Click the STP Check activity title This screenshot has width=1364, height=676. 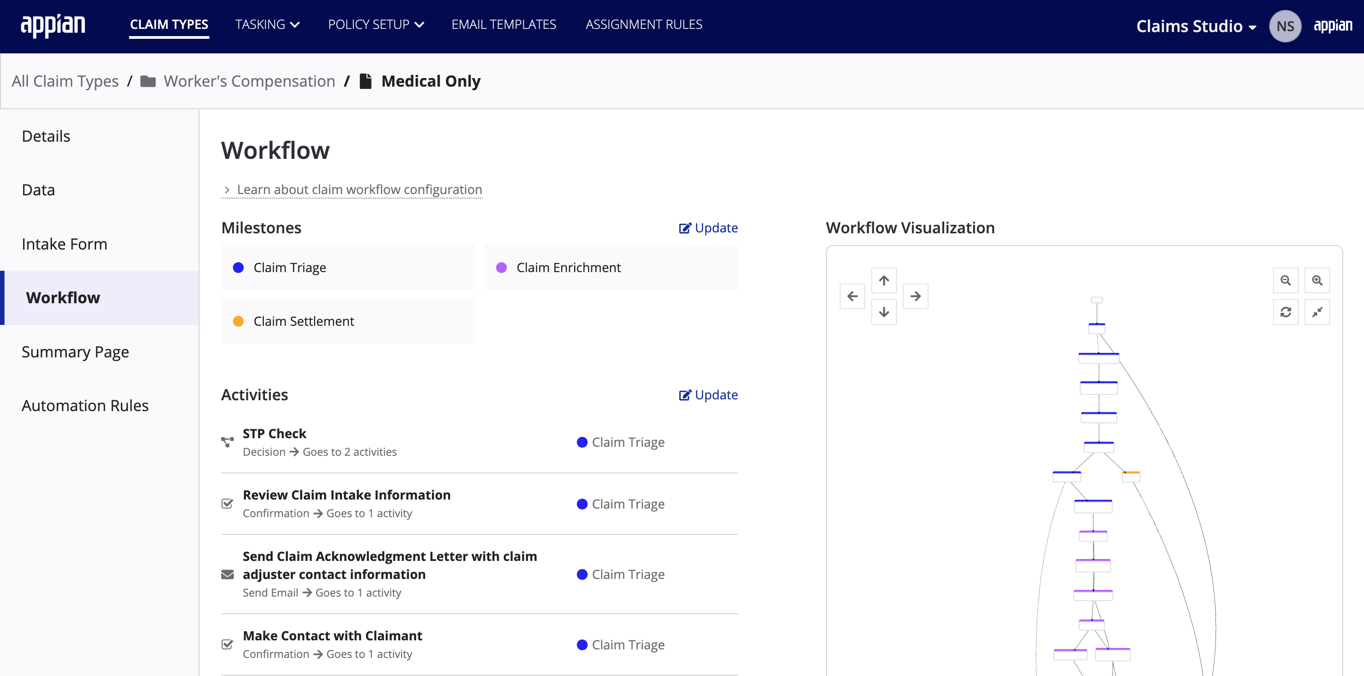(x=274, y=434)
